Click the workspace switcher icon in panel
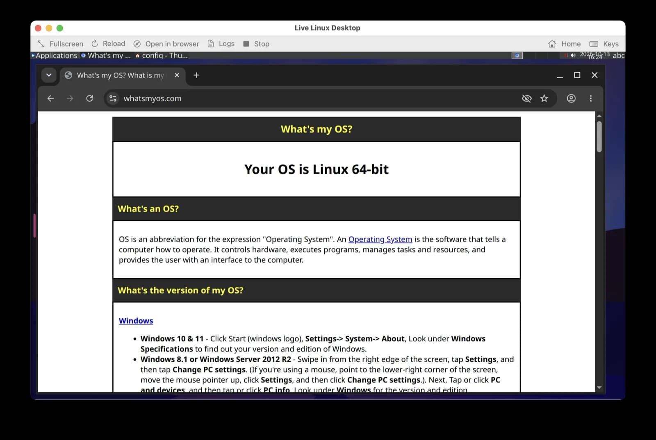This screenshot has width=656, height=440. (x=517, y=55)
